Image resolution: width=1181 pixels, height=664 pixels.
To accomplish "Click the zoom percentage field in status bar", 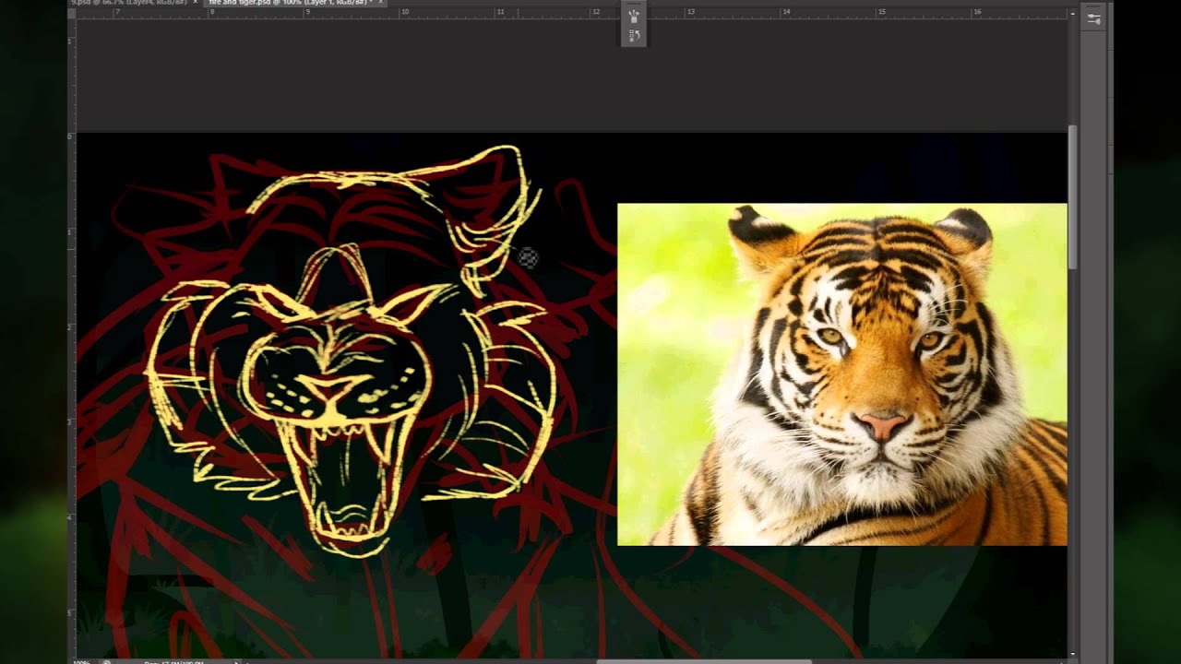I will click(x=81, y=661).
